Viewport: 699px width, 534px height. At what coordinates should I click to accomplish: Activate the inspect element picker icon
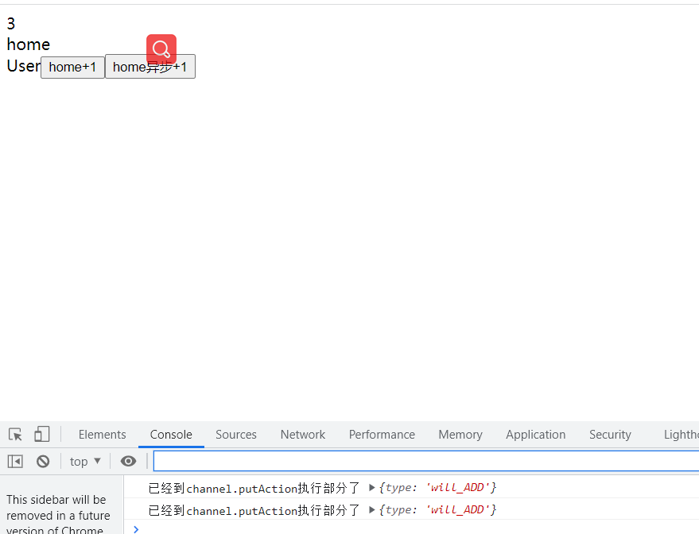point(15,434)
